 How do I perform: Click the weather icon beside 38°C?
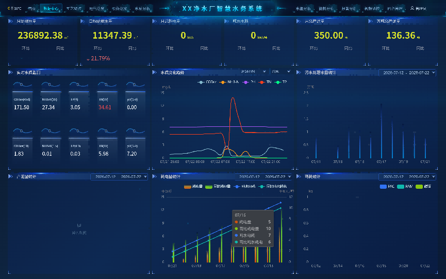point(9,9)
